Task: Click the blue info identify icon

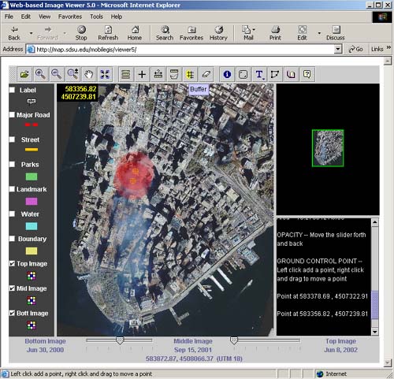Action: coord(227,74)
